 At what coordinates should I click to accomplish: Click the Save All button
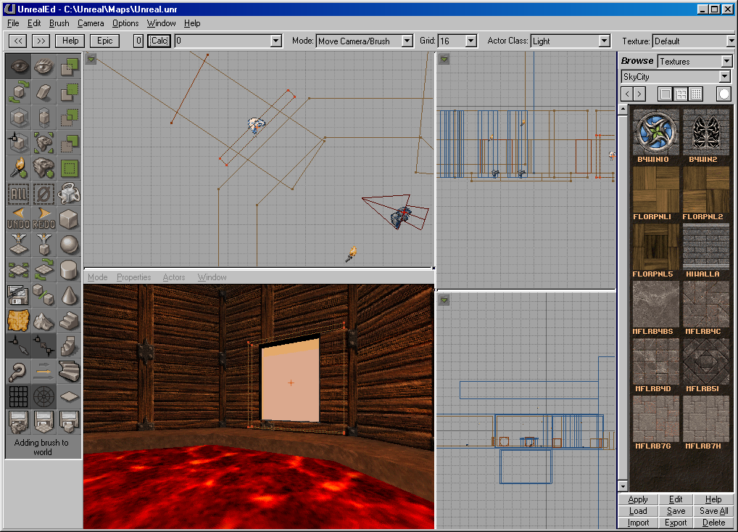pos(713,511)
